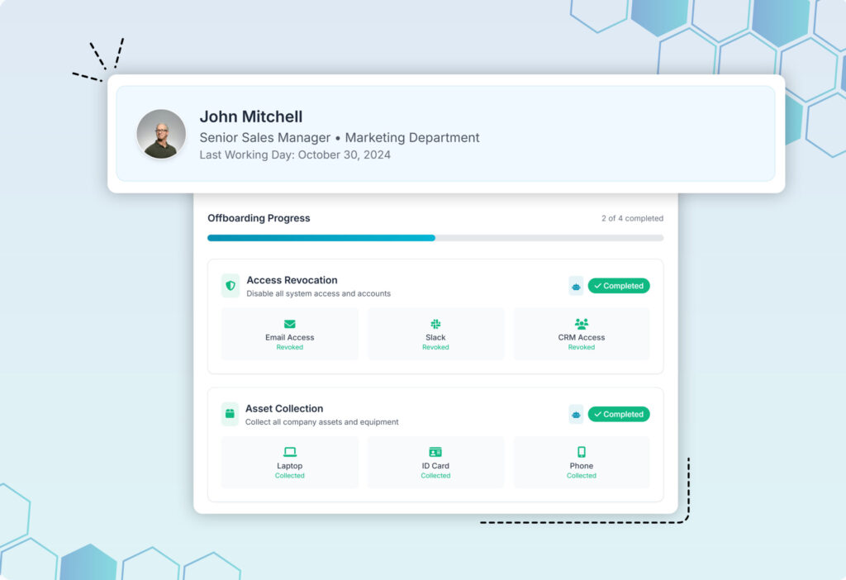Click the CRM Access label
The width and height of the screenshot is (846, 580).
(x=581, y=337)
